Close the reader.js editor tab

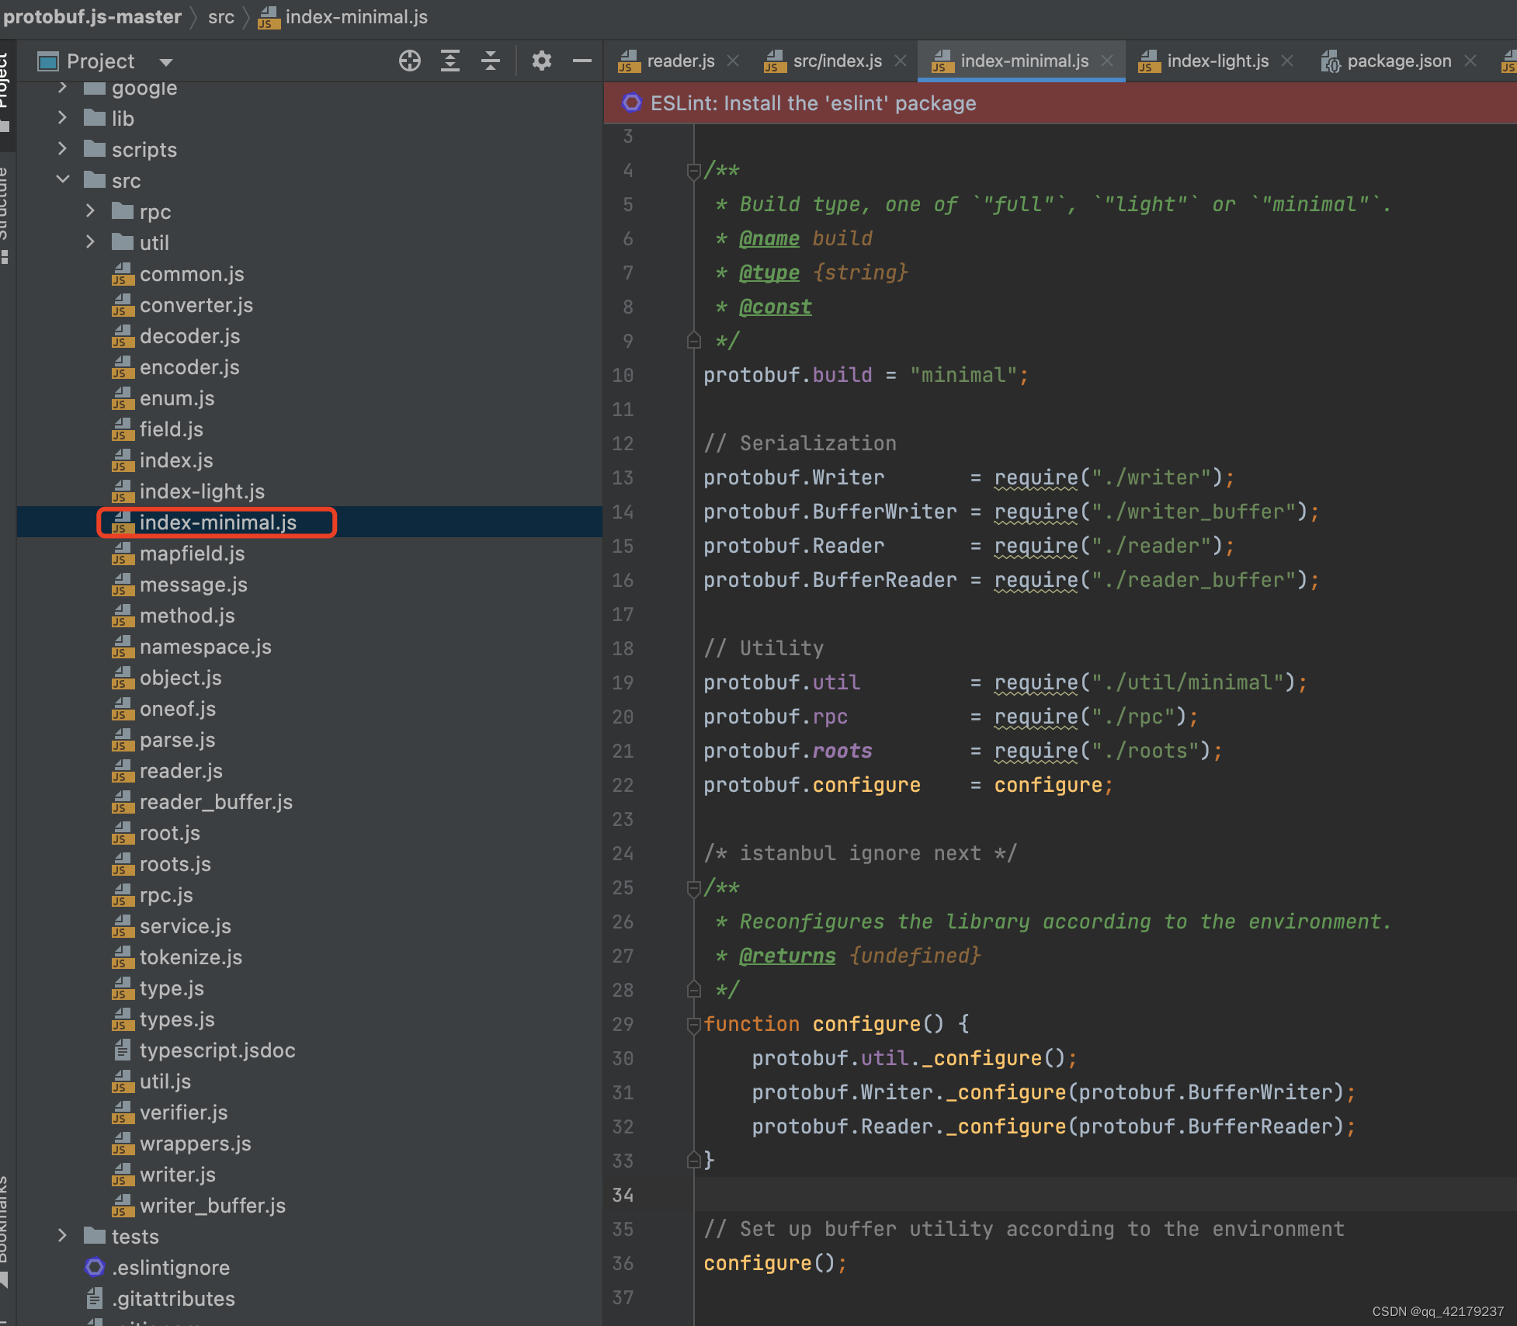click(733, 61)
